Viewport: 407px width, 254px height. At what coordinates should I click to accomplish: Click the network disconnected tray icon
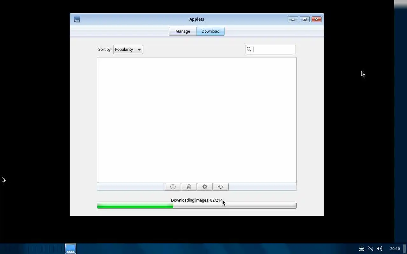pyautogui.click(x=370, y=249)
